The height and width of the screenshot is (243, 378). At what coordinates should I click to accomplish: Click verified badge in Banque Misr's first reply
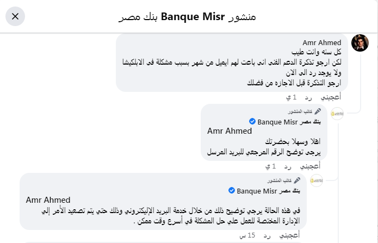tap(252, 121)
